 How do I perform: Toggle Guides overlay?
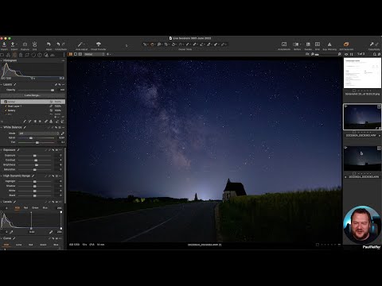308,44
